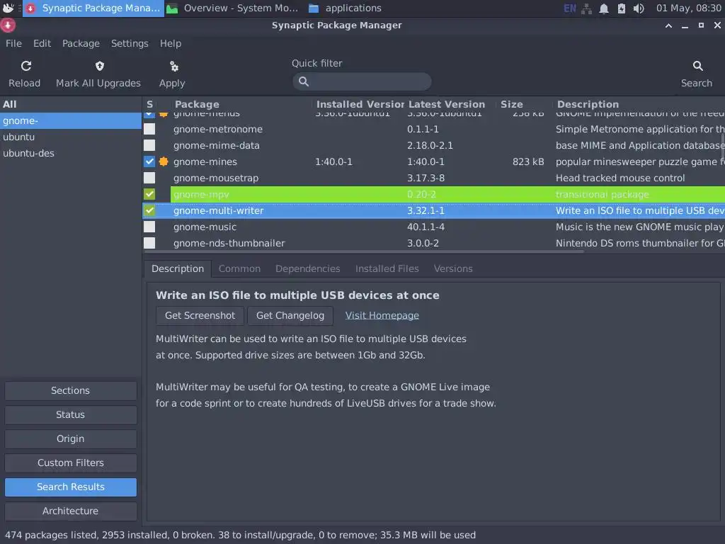The height and width of the screenshot is (544, 725).
Task: Click the Mark All Upgrades shield icon
Action: pyautogui.click(x=99, y=66)
